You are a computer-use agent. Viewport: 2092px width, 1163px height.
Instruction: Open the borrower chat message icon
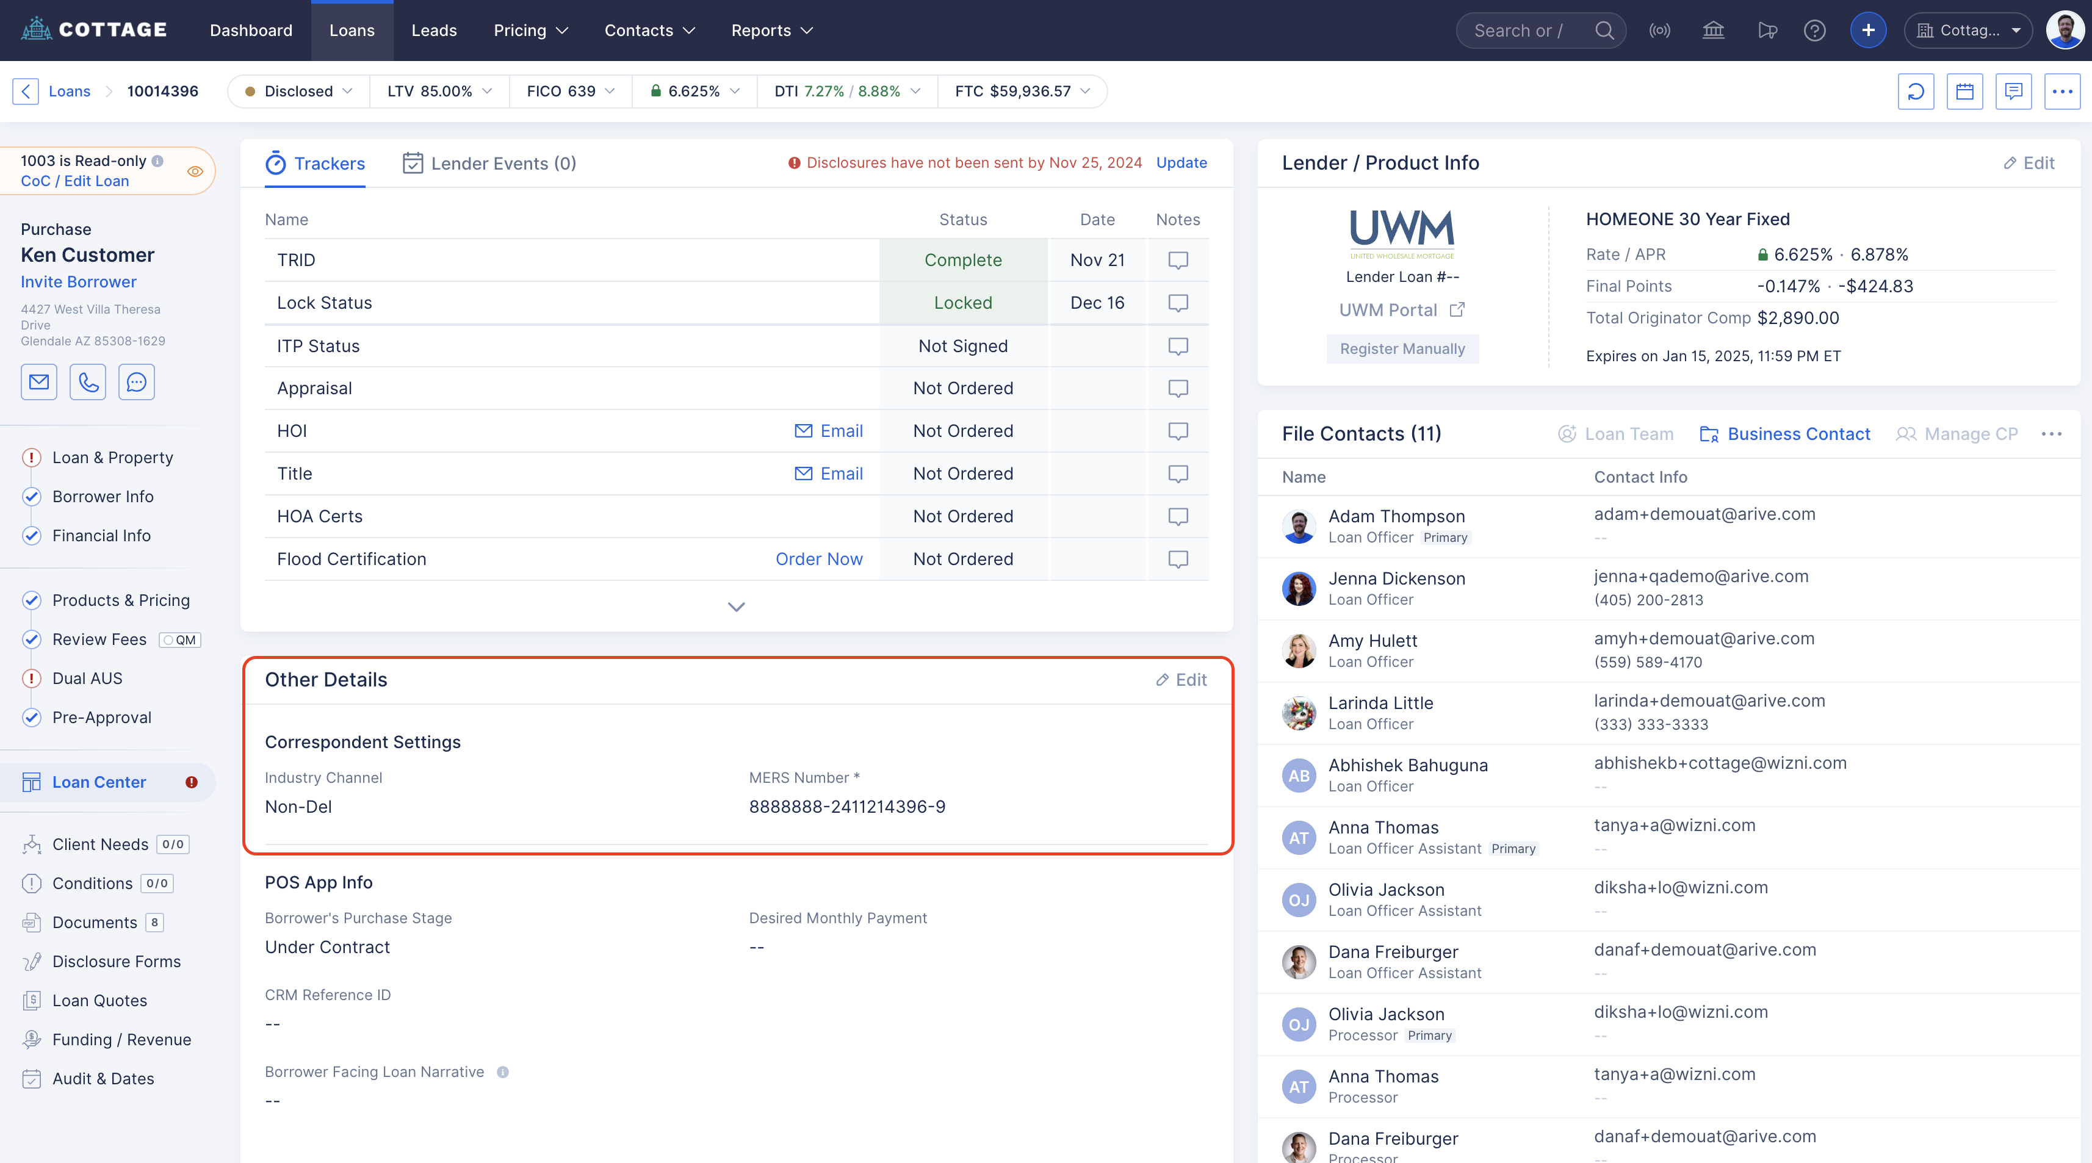[137, 382]
